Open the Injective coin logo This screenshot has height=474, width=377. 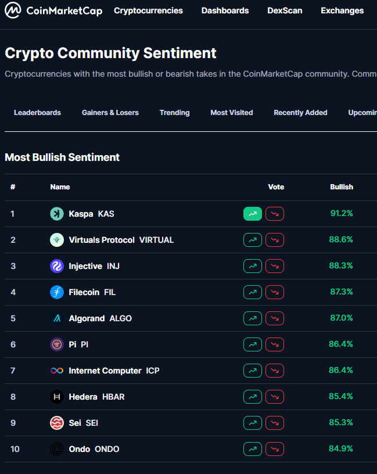pos(57,266)
